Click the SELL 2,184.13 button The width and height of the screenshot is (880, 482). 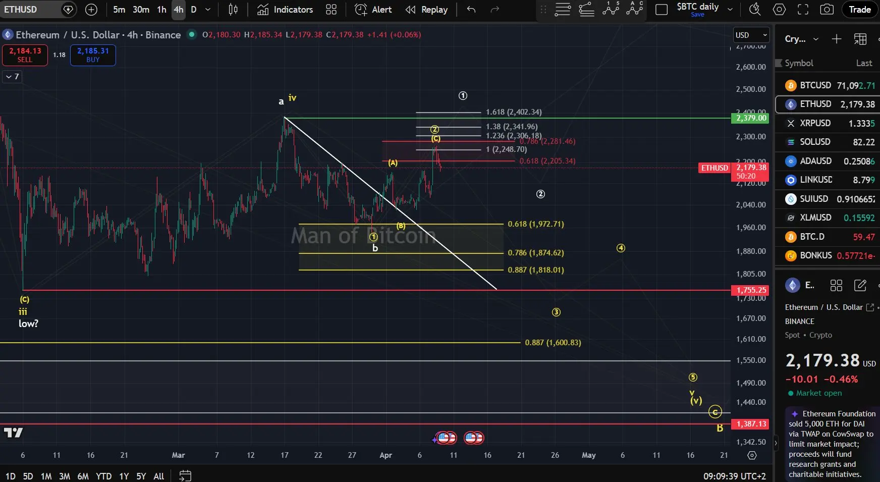click(x=25, y=55)
